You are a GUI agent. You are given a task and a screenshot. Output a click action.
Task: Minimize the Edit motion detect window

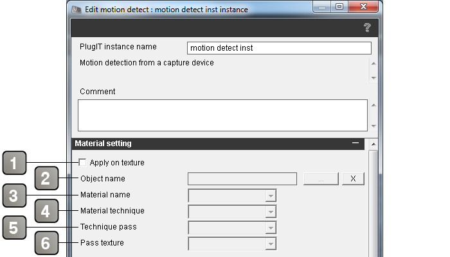(x=322, y=7)
